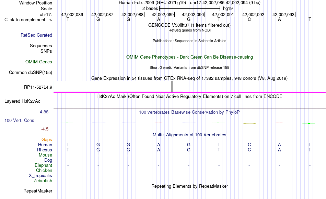Click the RefSeq Curated track label
Image resolution: width=326 pixels, height=199 pixels.
pos(36,35)
